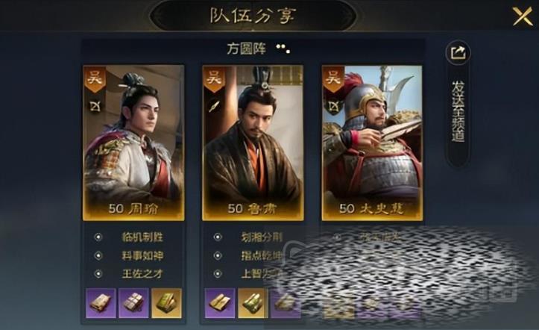Click the 吴 faction badge on Zhou Yu's card
539x330 pixels.
coord(95,79)
